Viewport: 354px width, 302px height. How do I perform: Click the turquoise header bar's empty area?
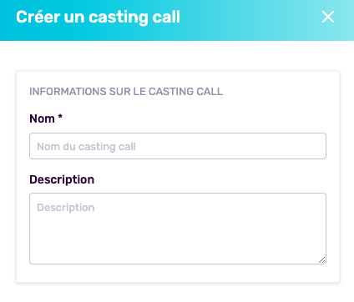point(250,19)
